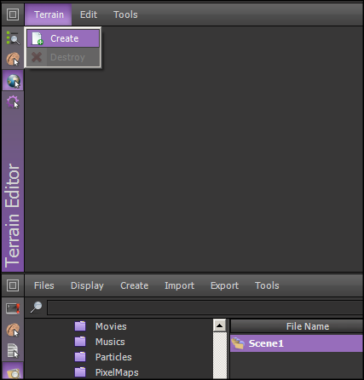
Task: Open the Tools menu in the file browser
Action: pos(267,285)
